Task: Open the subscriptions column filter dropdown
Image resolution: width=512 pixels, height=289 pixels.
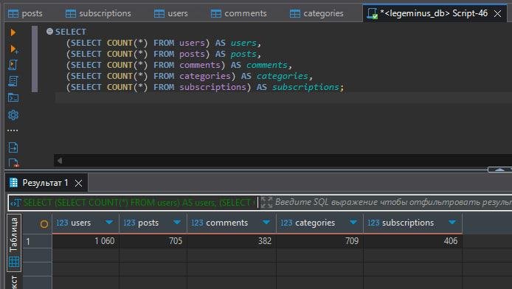Action: point(452,223)
